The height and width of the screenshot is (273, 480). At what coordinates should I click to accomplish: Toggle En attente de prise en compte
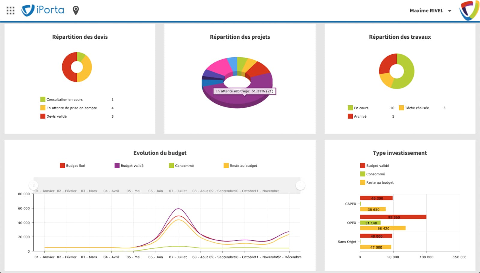click(69, 108)
